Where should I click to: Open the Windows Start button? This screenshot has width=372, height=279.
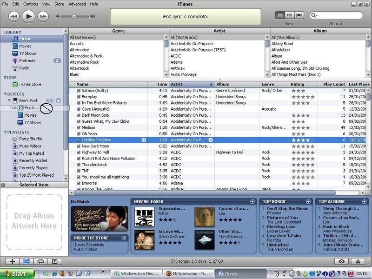[17, 273]
